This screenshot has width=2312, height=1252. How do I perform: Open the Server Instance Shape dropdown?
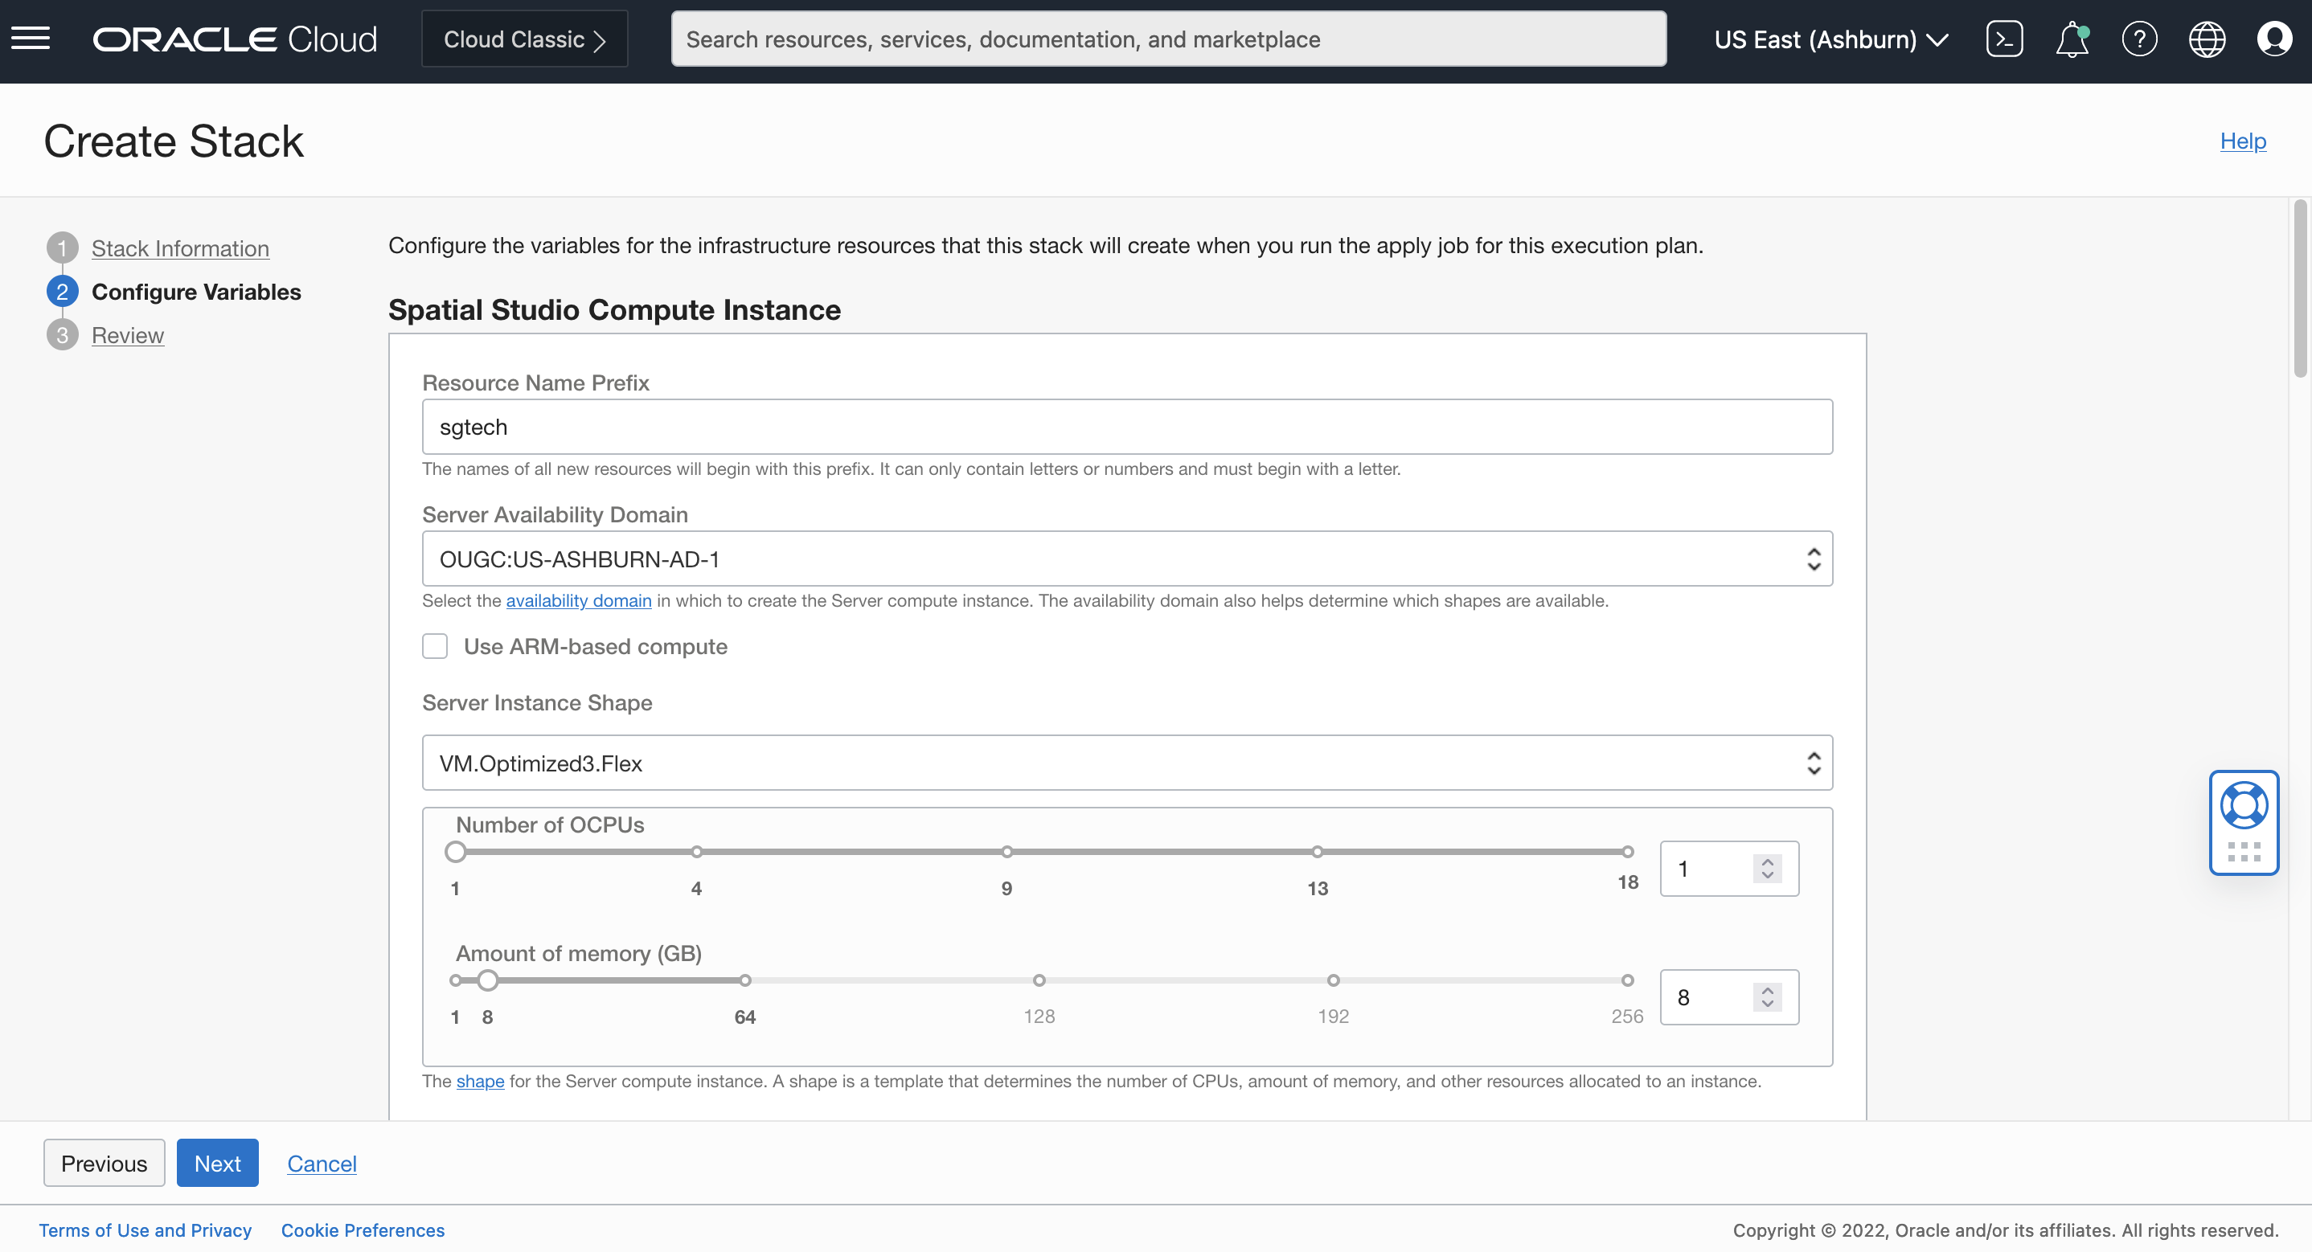click(1126, 763)
